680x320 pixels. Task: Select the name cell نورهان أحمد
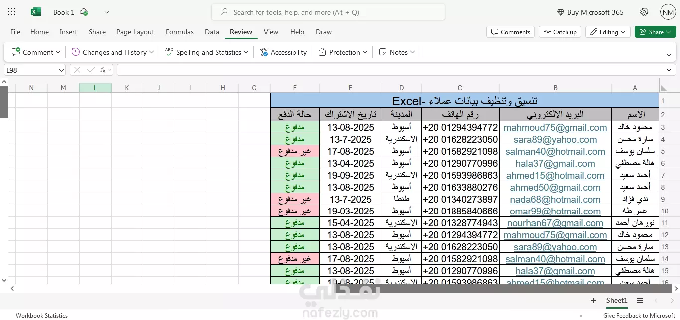(x=635, y=223)
